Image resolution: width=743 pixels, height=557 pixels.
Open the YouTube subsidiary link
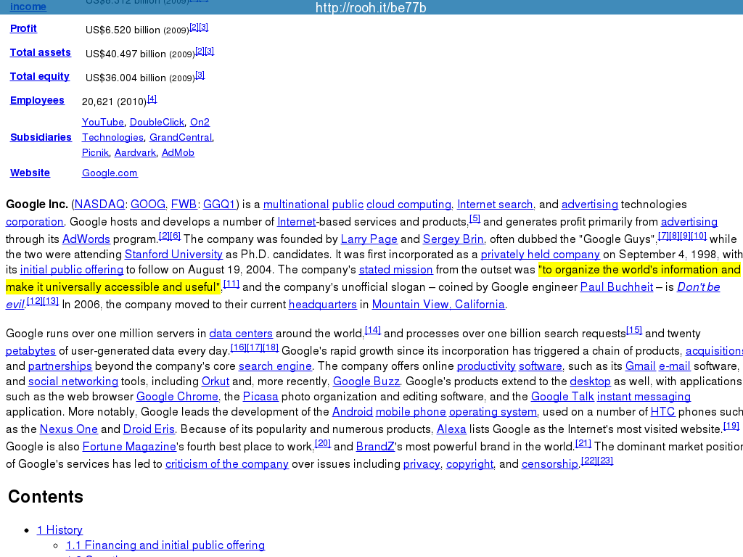point(102,123)
